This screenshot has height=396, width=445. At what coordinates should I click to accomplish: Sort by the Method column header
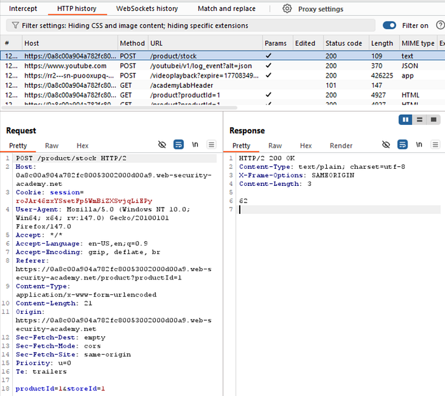132,43
